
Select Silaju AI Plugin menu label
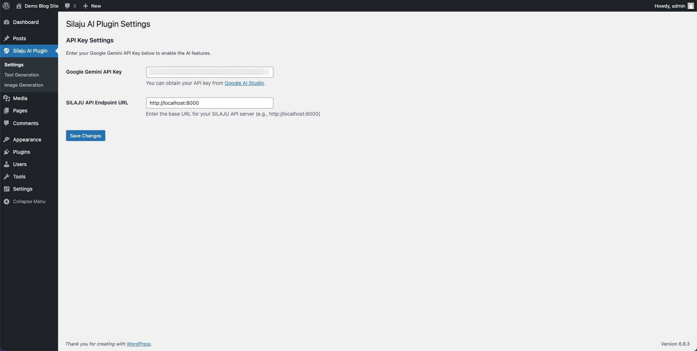(x=30, y=51)
